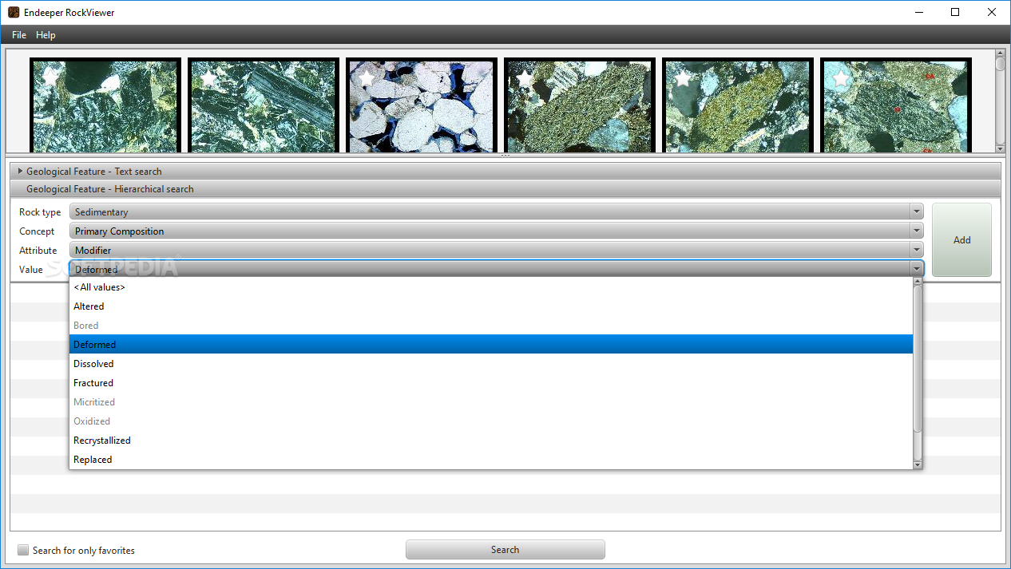This screenshot has width=1011, height=569.
Task: Click the grayed Bored list entry
Action: (491, 326)
